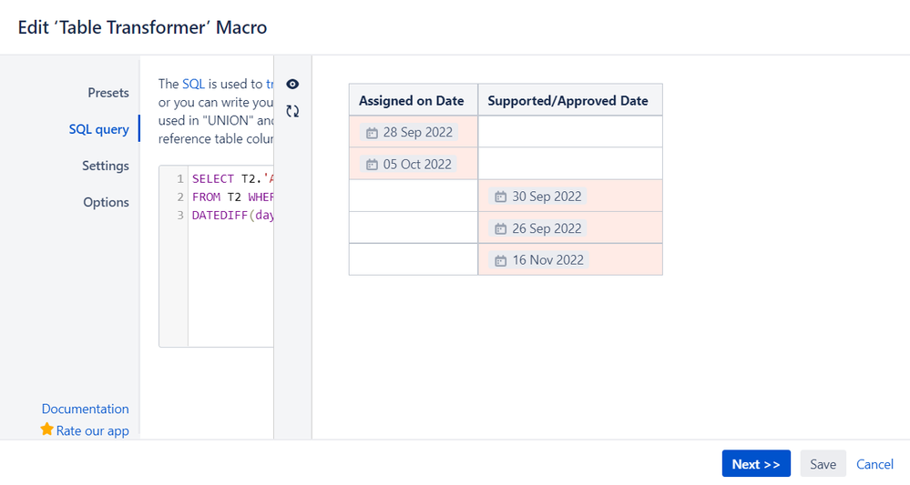Screen dimensions: 910x485
Task: Click the Save button
Action: click(823, 464)
